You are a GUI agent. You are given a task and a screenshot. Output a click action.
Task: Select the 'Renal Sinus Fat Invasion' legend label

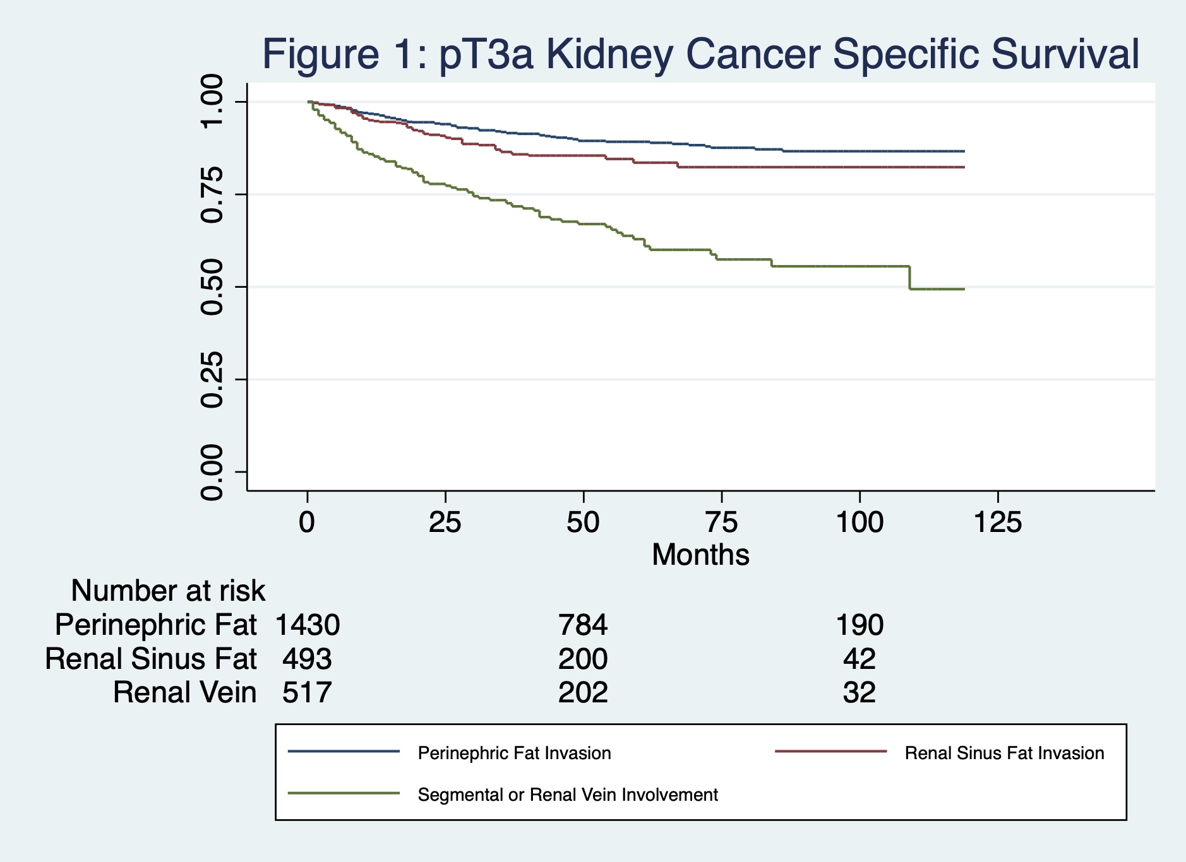point(1004,753)
